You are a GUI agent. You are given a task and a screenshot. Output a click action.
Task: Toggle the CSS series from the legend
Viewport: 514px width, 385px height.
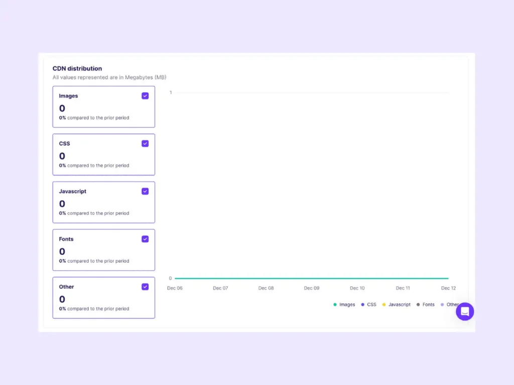pyautogui.click(x=371, y=304)
